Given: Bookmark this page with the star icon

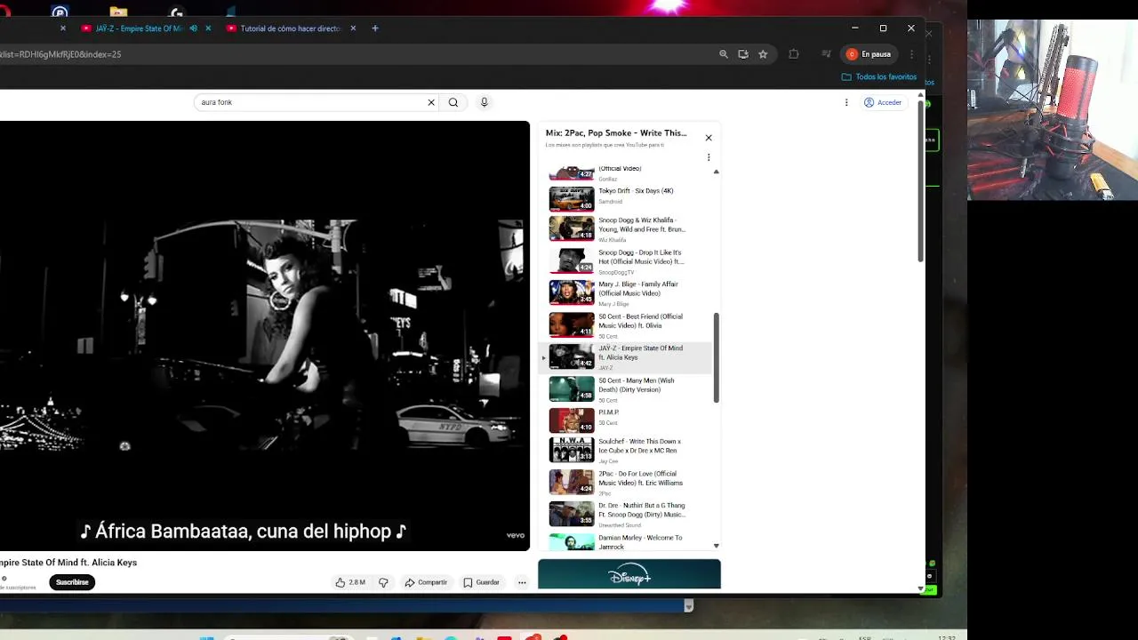Looking at the screenshot, I should click(763, 54).
